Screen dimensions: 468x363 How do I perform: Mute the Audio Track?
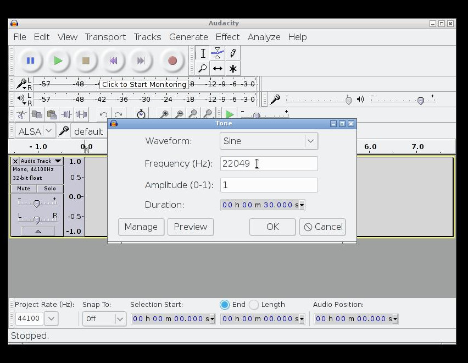[x=24, y=189]
